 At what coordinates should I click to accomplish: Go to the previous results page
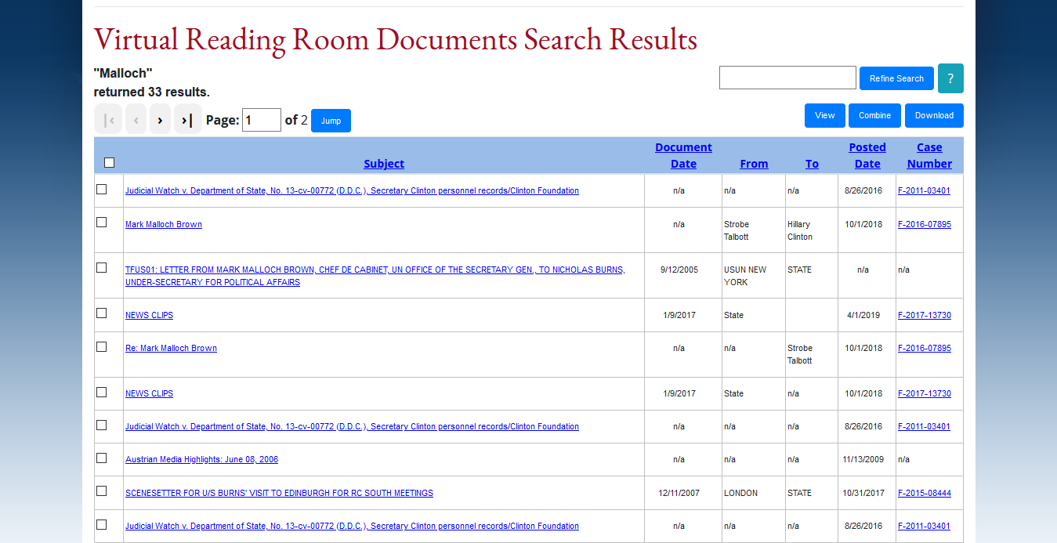[x=136, y=120]
